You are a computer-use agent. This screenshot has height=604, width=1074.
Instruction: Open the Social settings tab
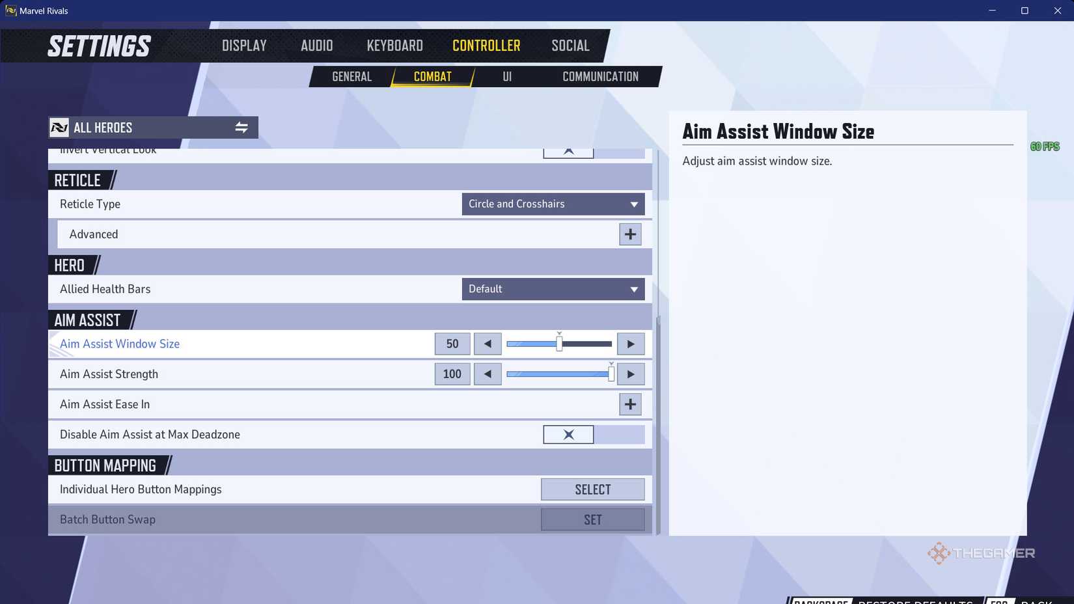click(570, 46)
